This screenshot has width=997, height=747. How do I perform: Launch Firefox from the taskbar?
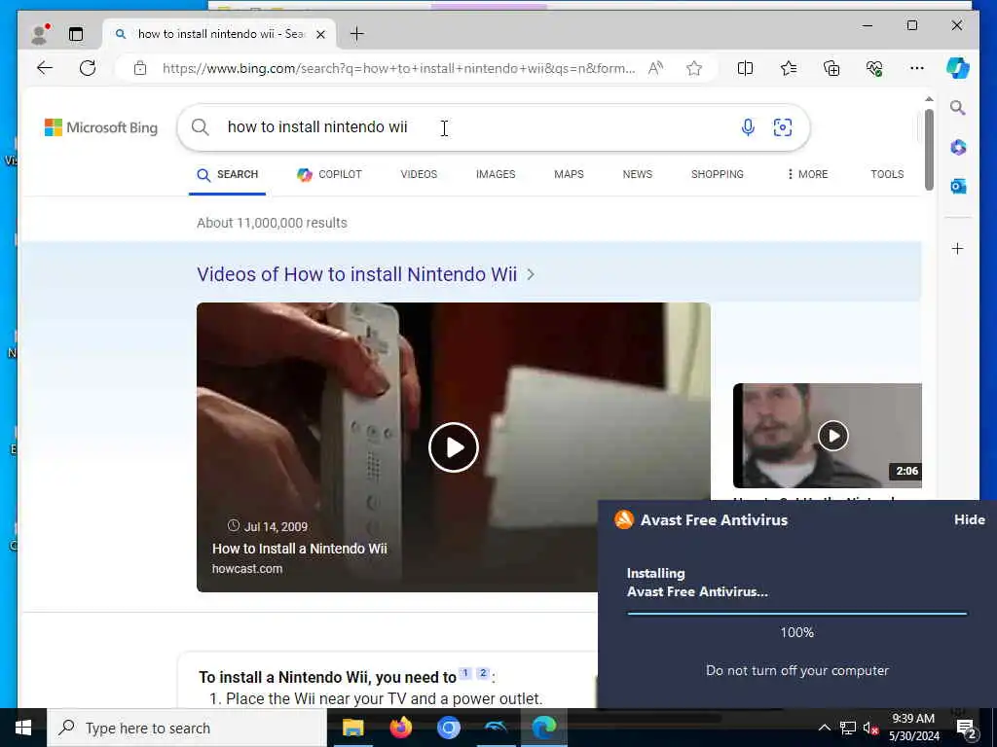[x=400, y=728]
